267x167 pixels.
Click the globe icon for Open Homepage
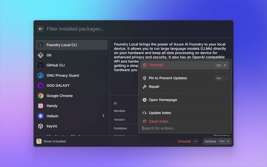click(x=145, y=100)
